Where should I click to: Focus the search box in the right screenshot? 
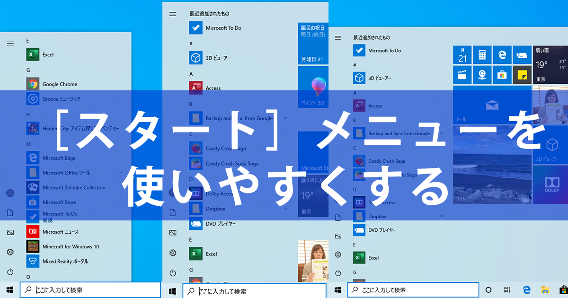[x=413, y=289]
